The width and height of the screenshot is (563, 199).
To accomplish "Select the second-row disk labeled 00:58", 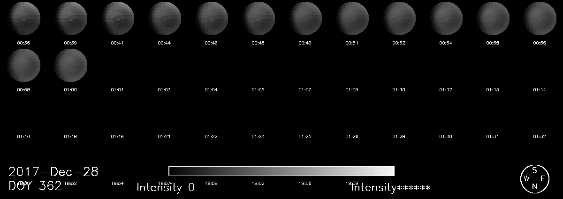I will point(23,66).
